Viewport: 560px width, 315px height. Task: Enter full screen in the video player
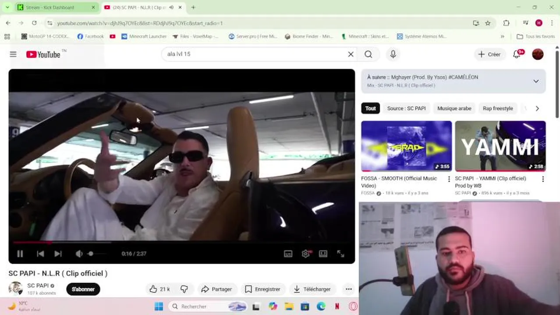click(x=340, y=254)
